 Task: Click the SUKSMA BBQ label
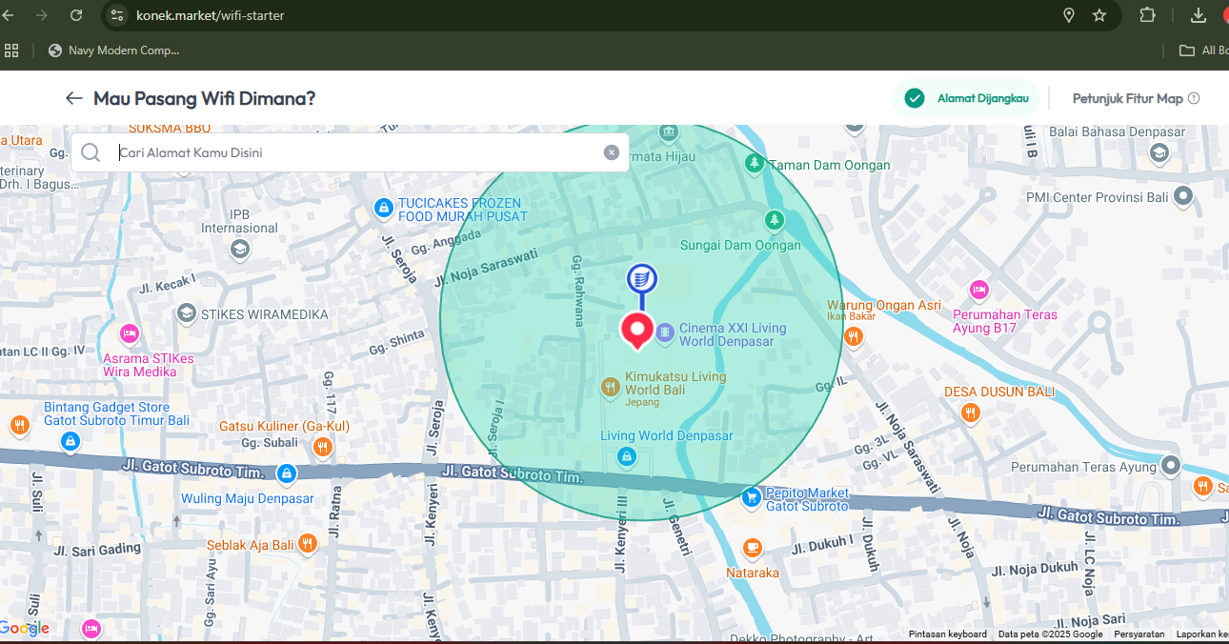tap(170, 129)
